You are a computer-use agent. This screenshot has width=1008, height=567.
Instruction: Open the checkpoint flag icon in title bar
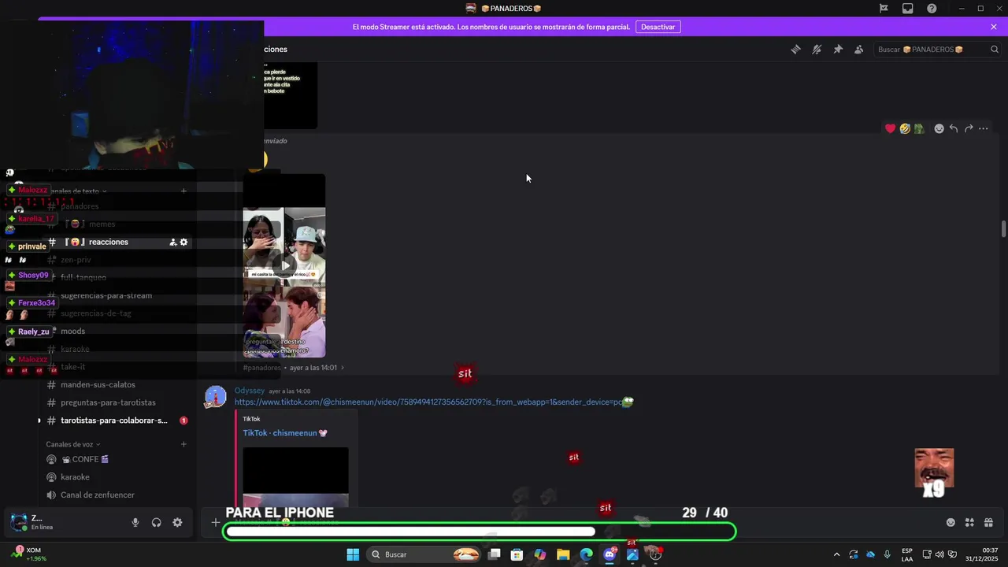click(x=884, y=8)
